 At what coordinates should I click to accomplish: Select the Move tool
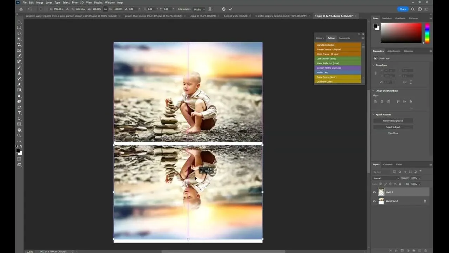pos(19,22)
